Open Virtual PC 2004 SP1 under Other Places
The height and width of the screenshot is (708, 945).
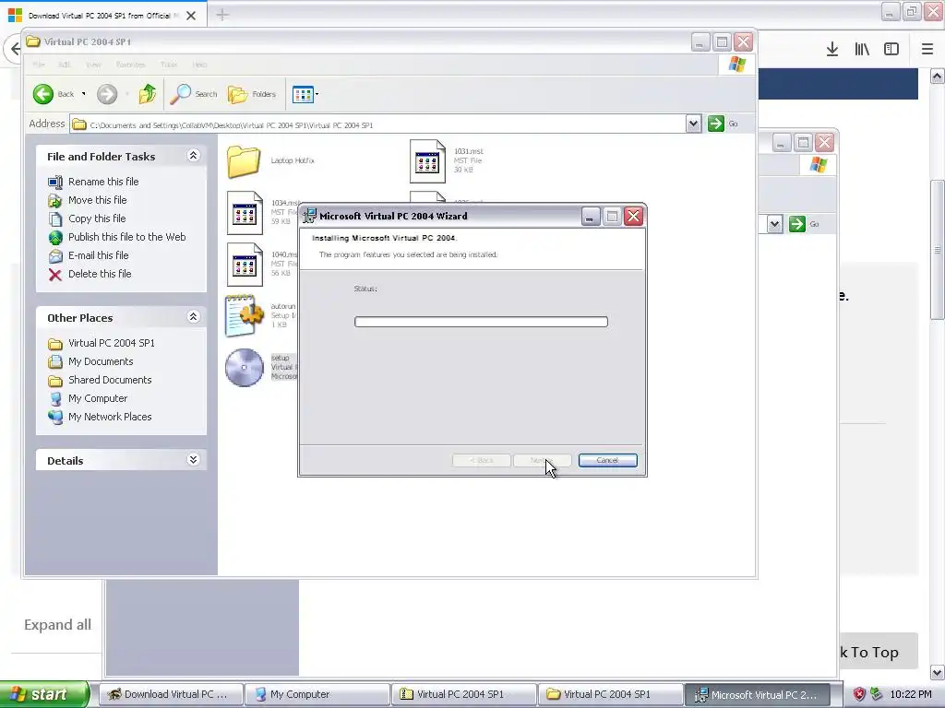(111, 343)
